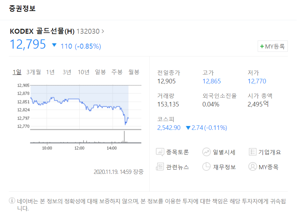Click the 관련뉴스 newspaper icon
The height and width of the screenshot is (214, 297).
(x=160, y=167)
